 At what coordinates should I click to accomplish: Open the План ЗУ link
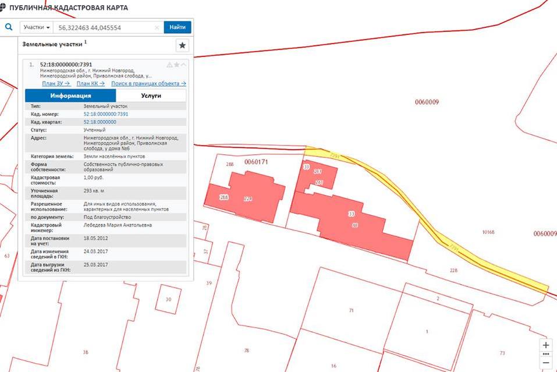coord(56,83)
